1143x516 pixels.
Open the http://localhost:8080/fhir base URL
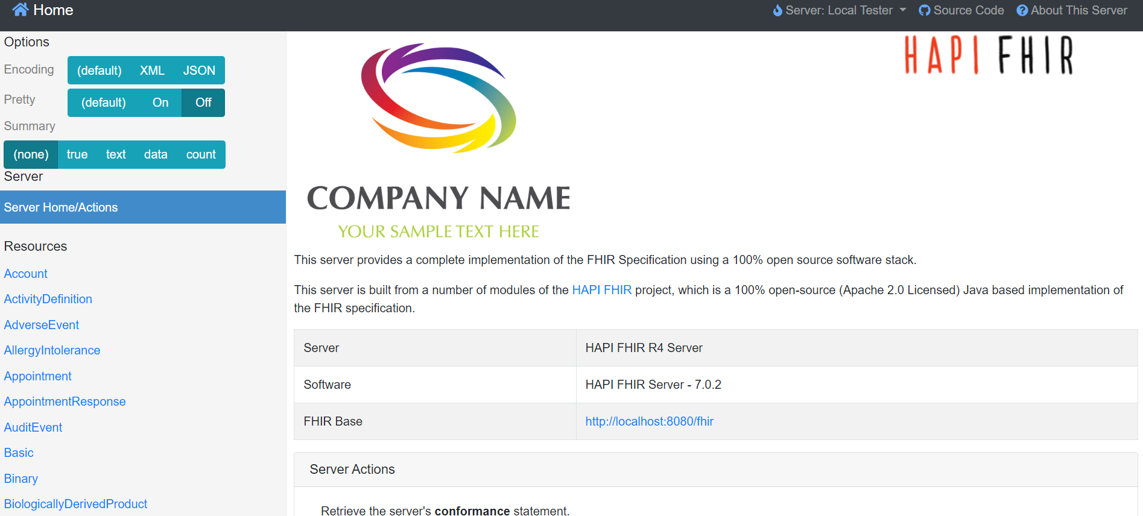(650, 421)
